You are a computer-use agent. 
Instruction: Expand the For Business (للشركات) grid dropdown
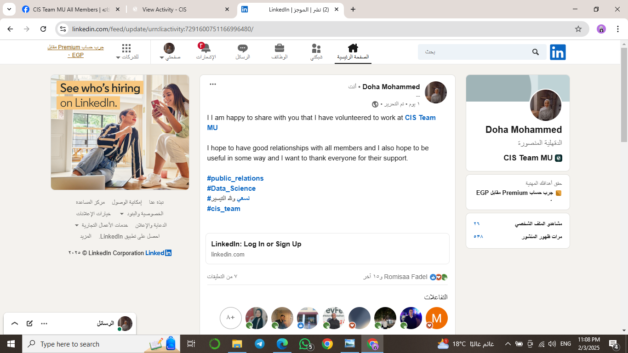(127, 51)
